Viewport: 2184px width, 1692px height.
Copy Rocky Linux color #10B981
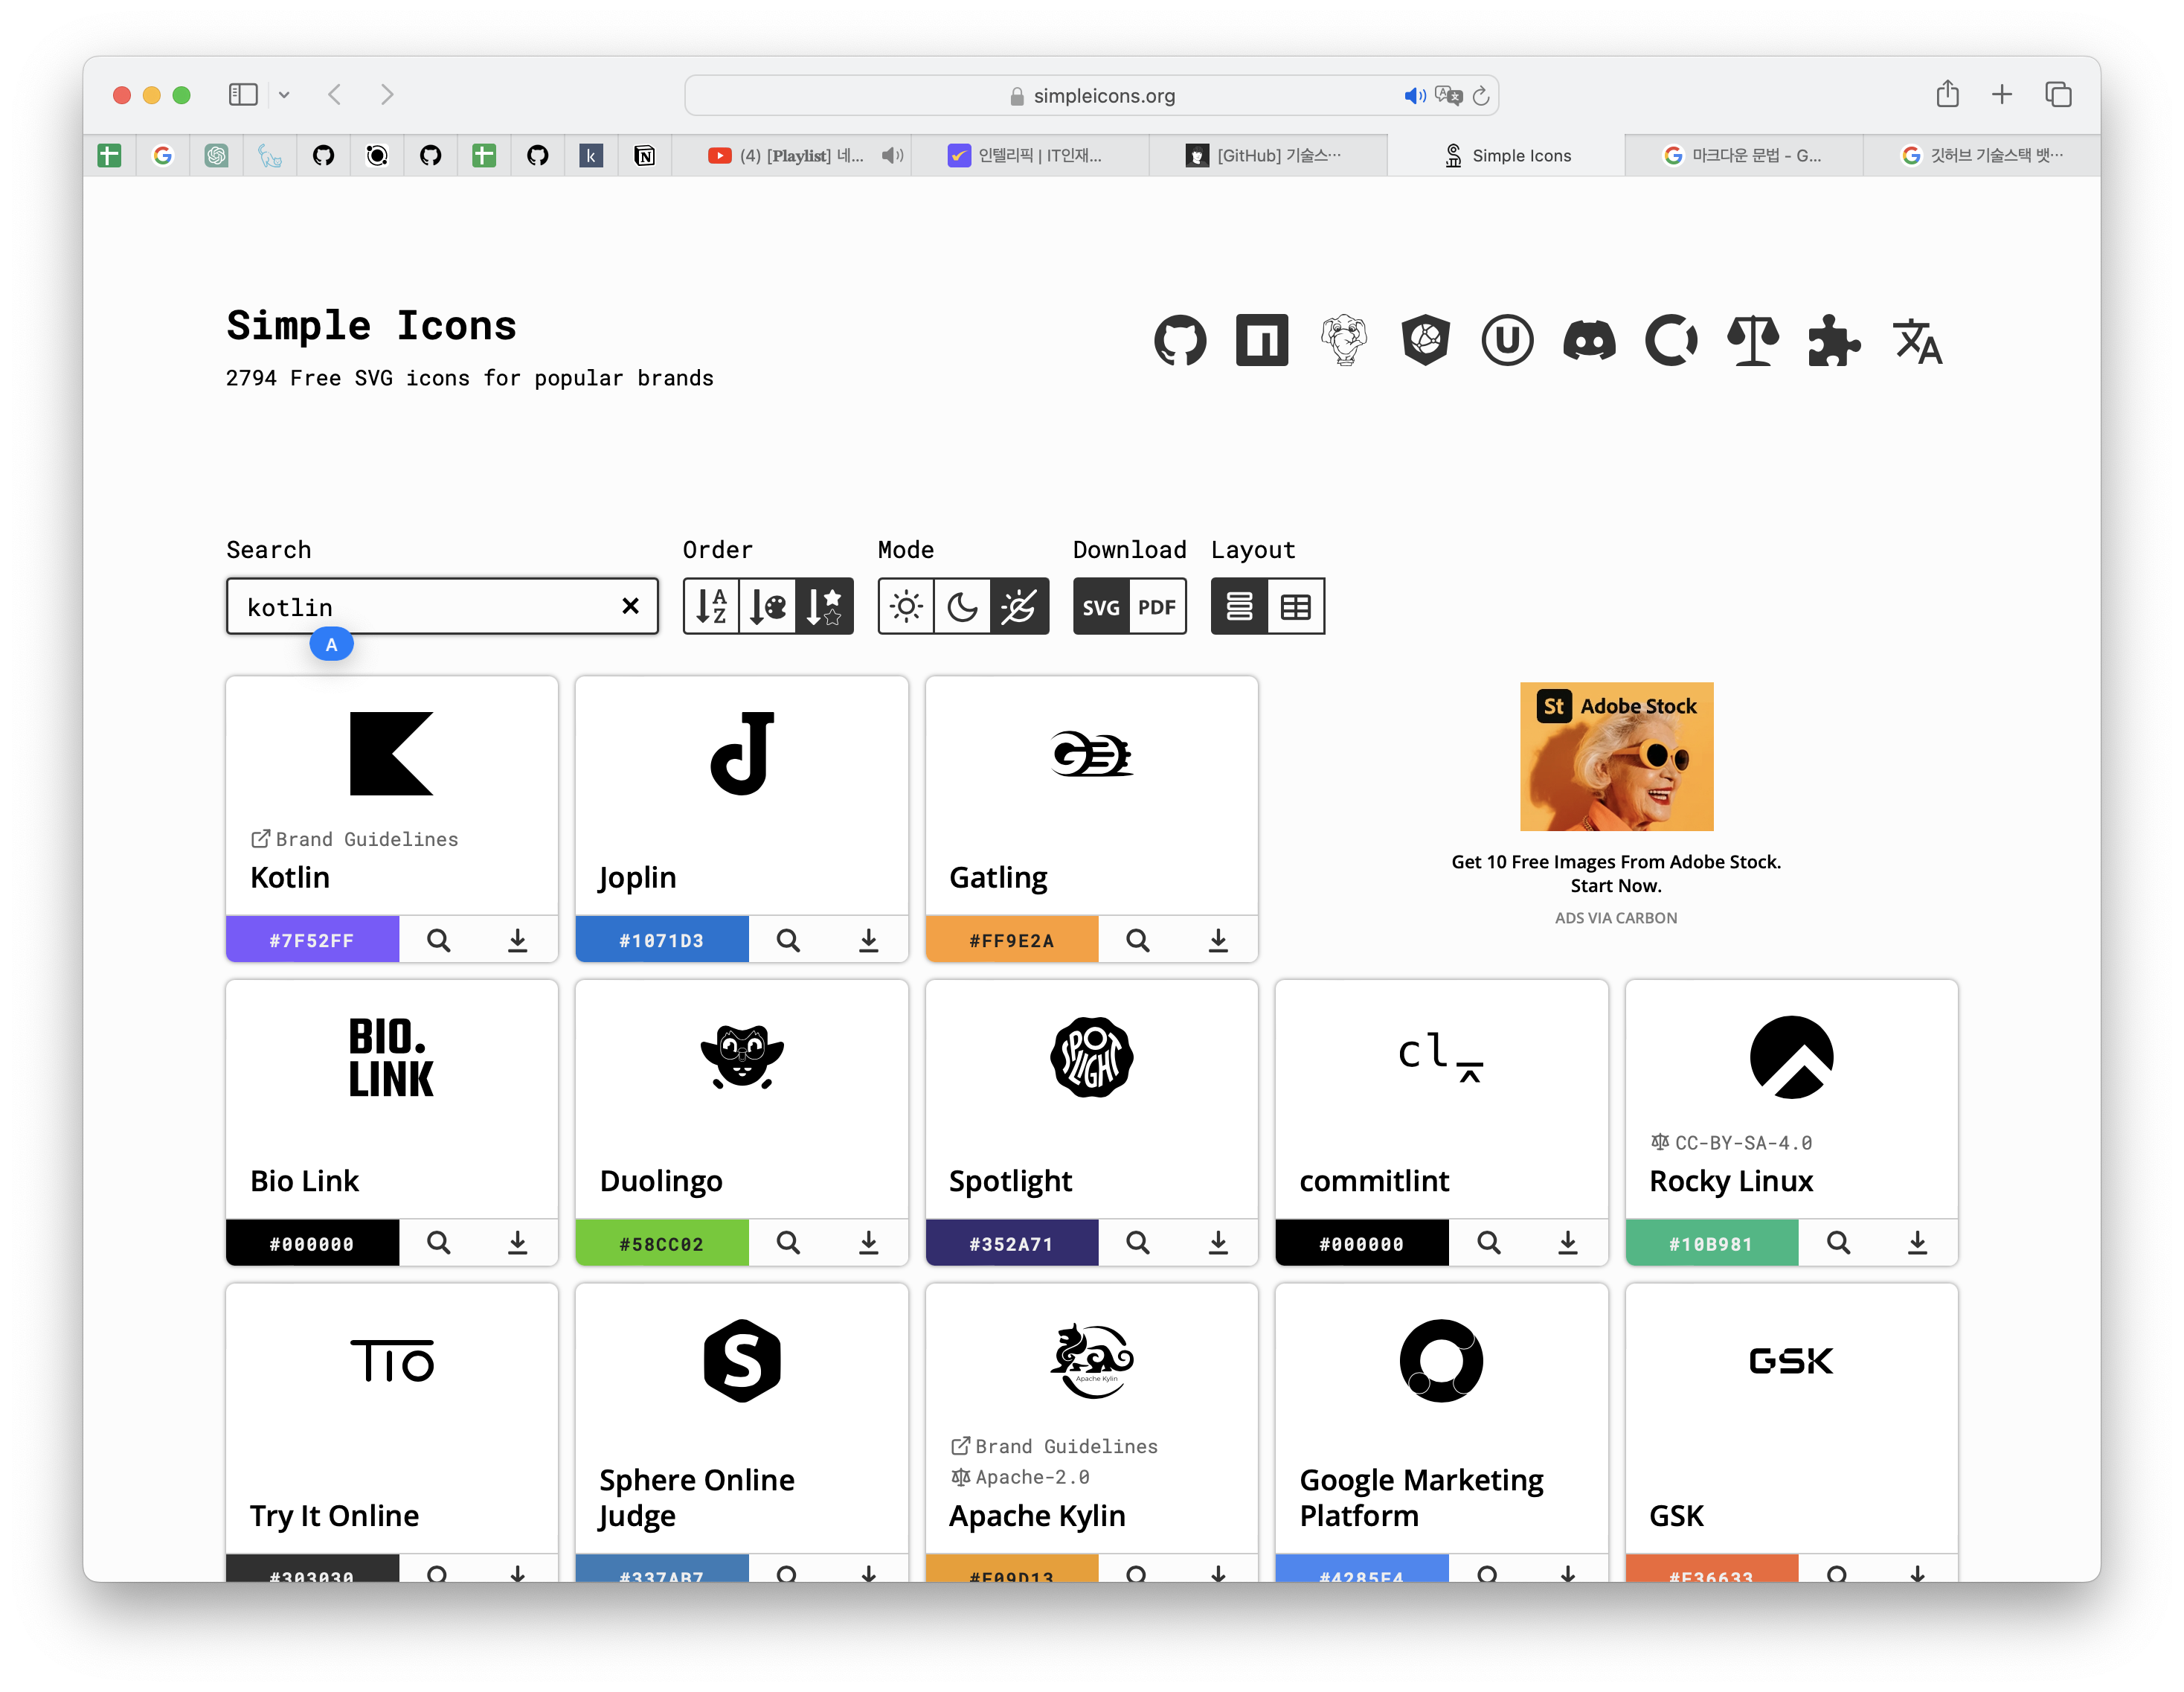click(x=1711, y=1243)
